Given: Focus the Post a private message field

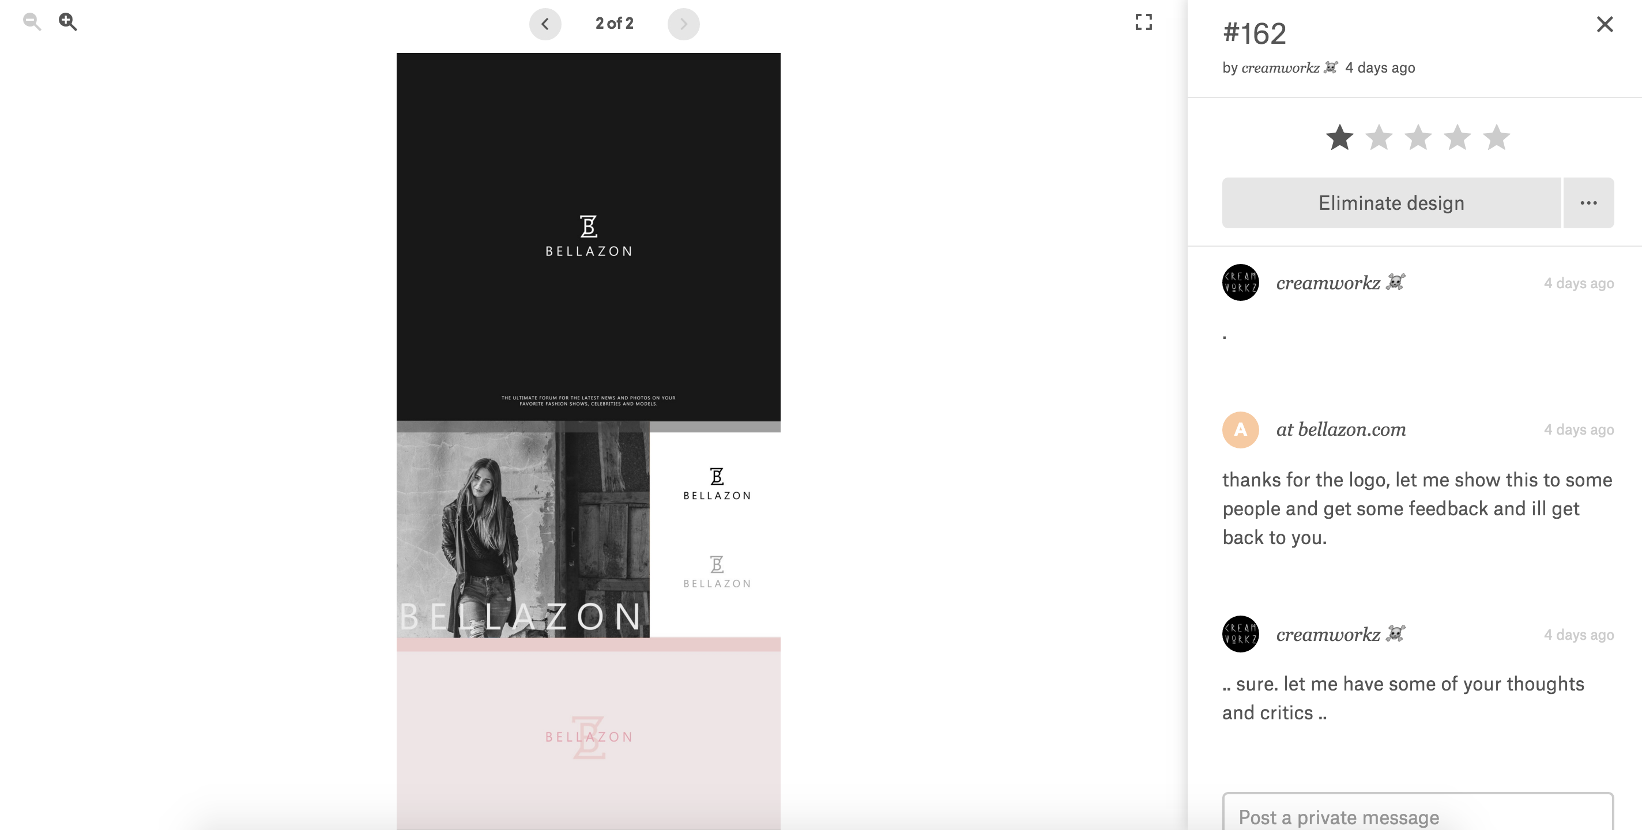Looking at the screenshot, I should (1418, 813).
